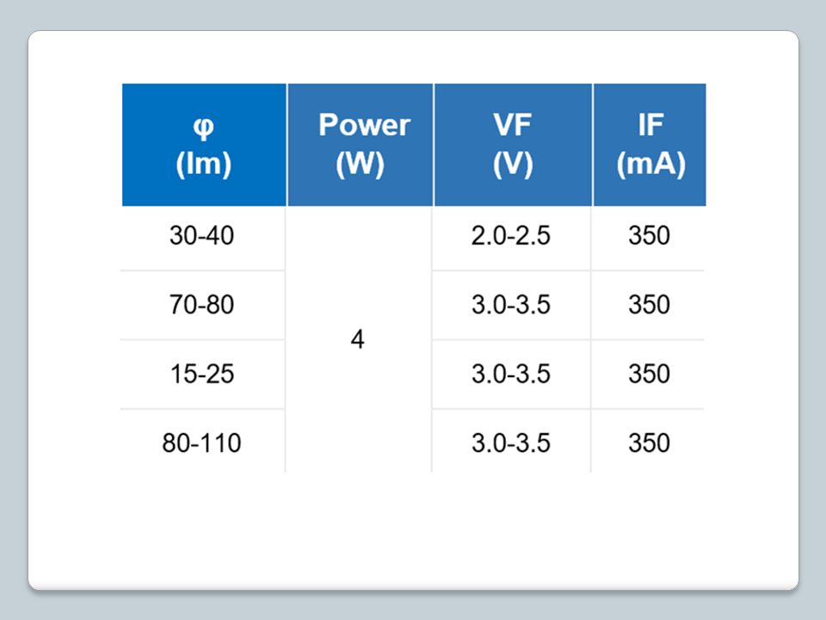
Task: Click the VF value in the 15-25 row
Action: tap(511, 375)
